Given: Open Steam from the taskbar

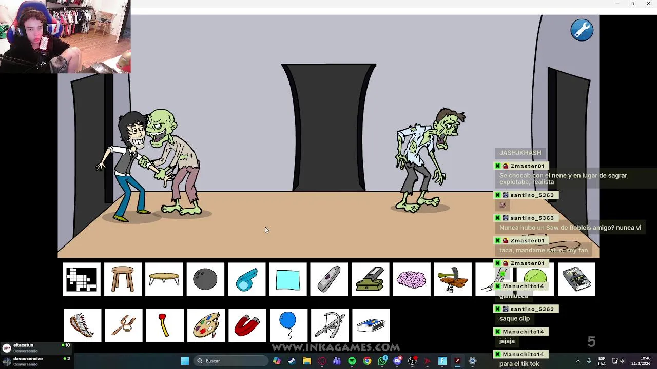Looking at the screenshot, I should click(292, 361).
